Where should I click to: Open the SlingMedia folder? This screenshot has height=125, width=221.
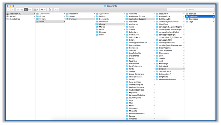[x=164, y=77]
